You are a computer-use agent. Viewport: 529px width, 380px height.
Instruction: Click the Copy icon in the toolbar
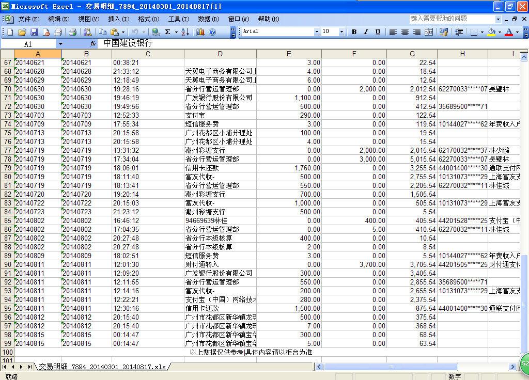click(x=102, y=32)
